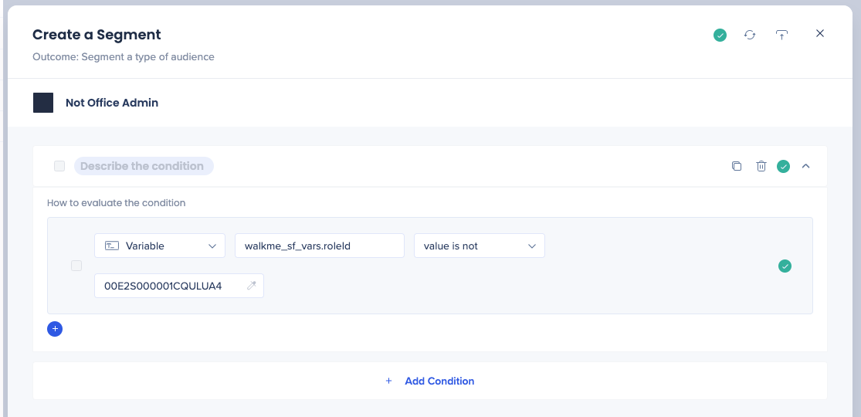
Task: Click the refresh icon in the header
Action: 750,35
